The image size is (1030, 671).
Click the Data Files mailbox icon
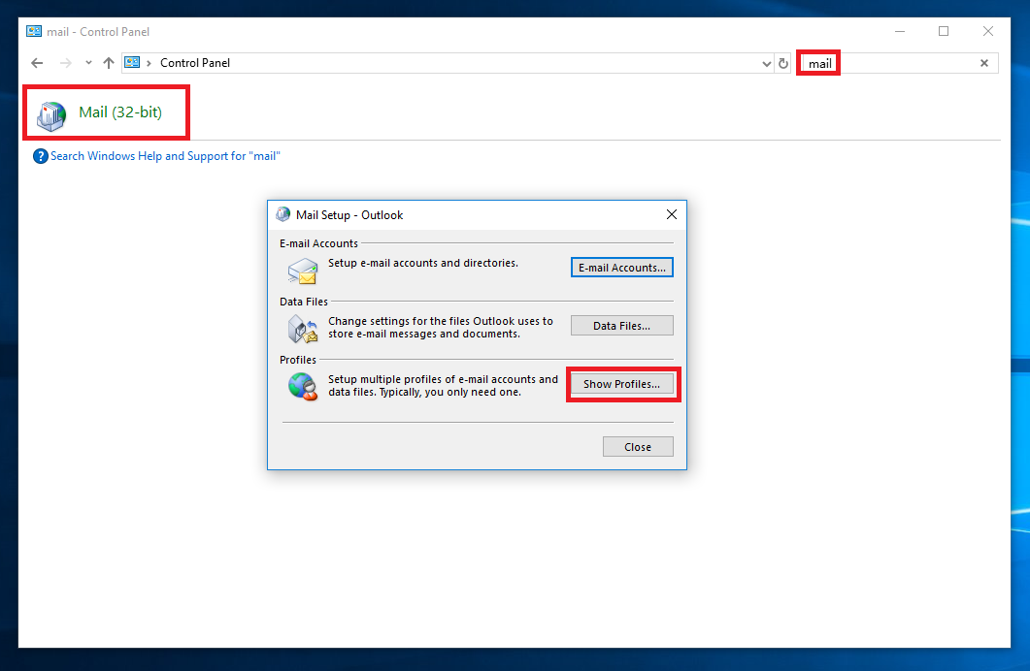click(303, 330)
